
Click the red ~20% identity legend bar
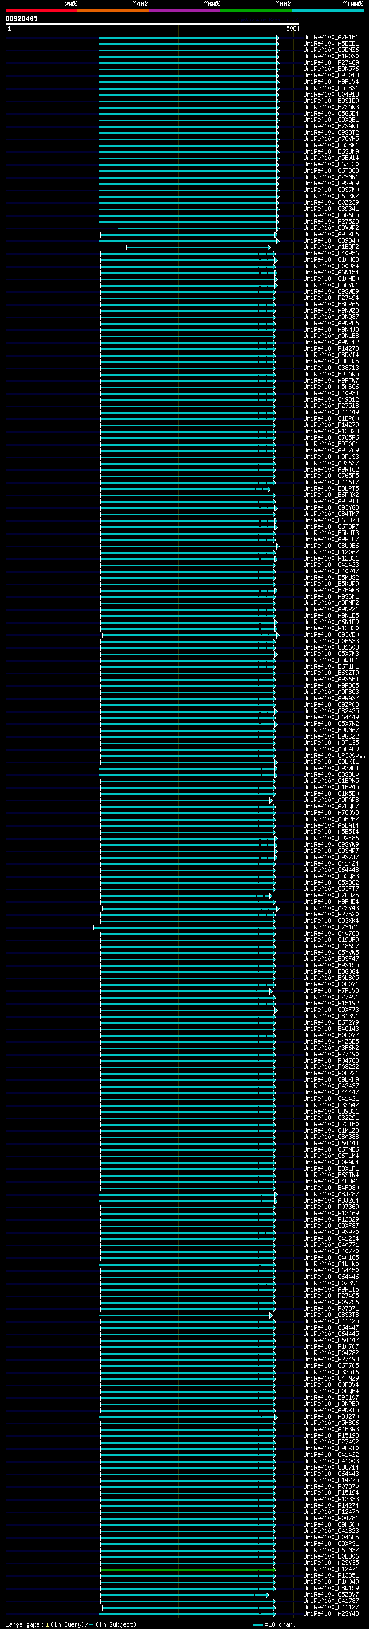(41, 10)
